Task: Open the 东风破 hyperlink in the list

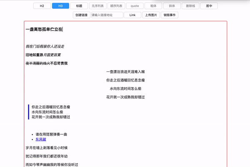Action: pyautogui.click(x=41, y=139)
